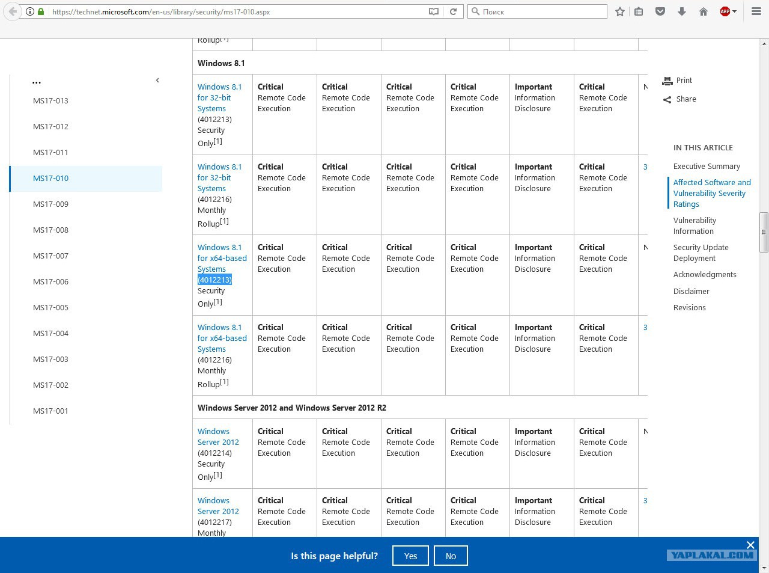
Task: Click the 'Windows 8.1' section heading
Action: (221, 63)
